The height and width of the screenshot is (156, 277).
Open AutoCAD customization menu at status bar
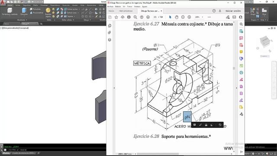point(275,154)
